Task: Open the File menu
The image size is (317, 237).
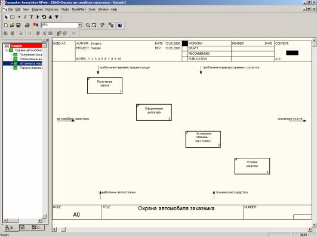Action: [10, 10]
